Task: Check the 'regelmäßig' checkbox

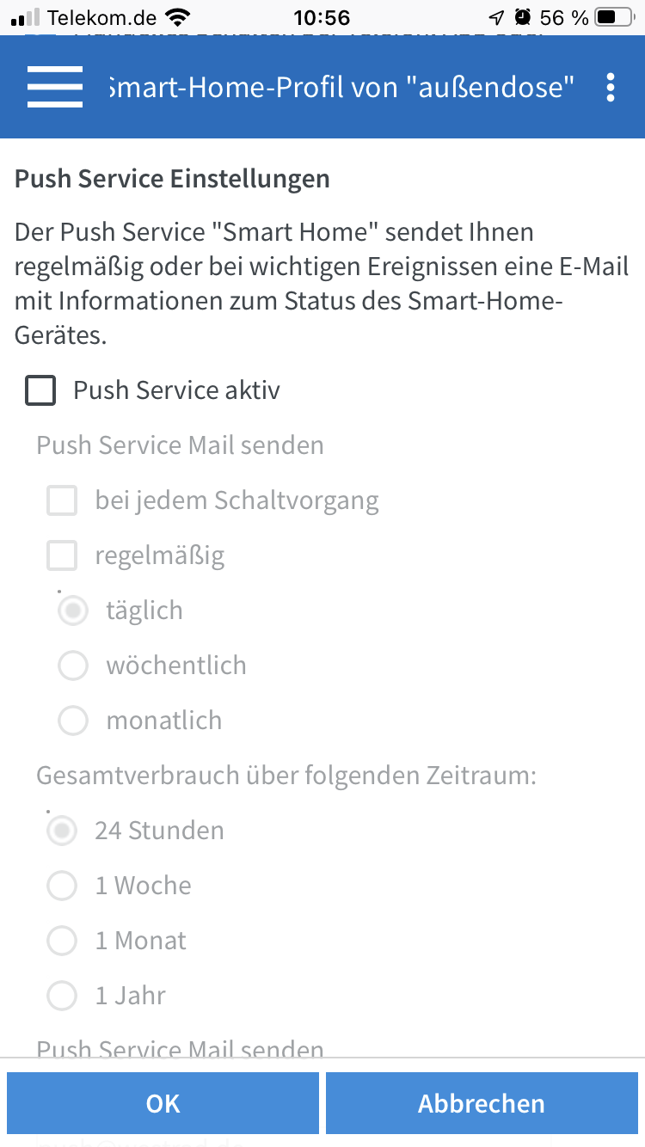Action: click(x=62, y=555)
